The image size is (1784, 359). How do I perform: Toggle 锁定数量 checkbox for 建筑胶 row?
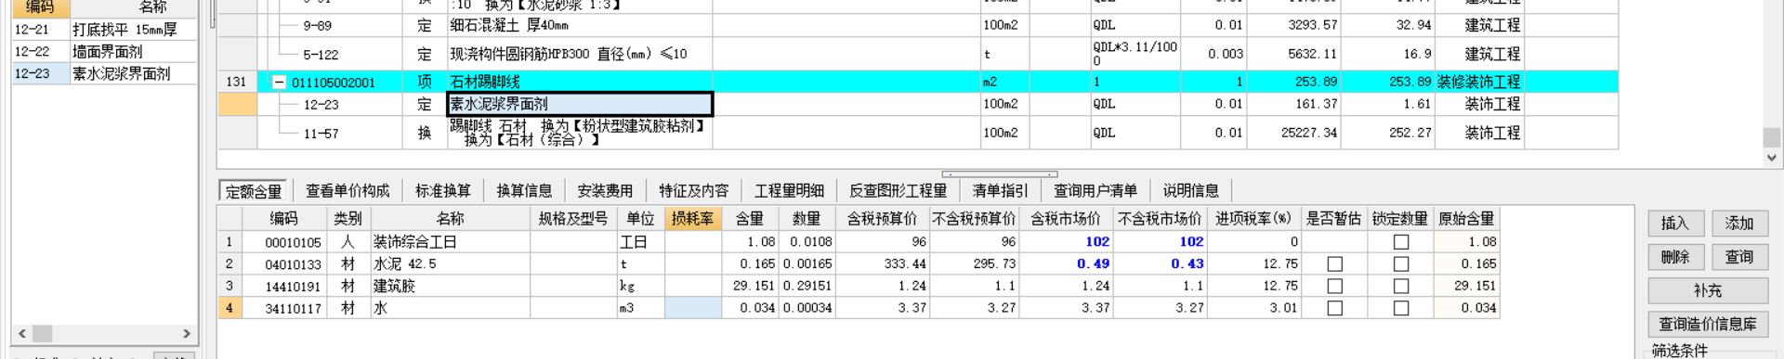click(1401, 287)
